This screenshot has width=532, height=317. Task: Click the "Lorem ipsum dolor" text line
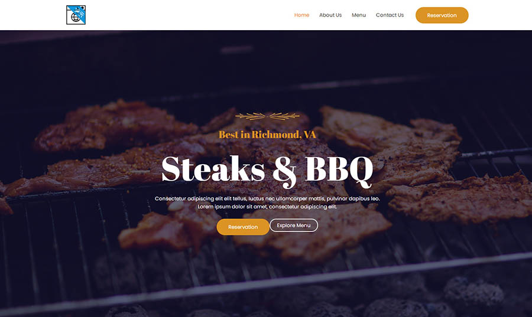[x=267, y=207]
